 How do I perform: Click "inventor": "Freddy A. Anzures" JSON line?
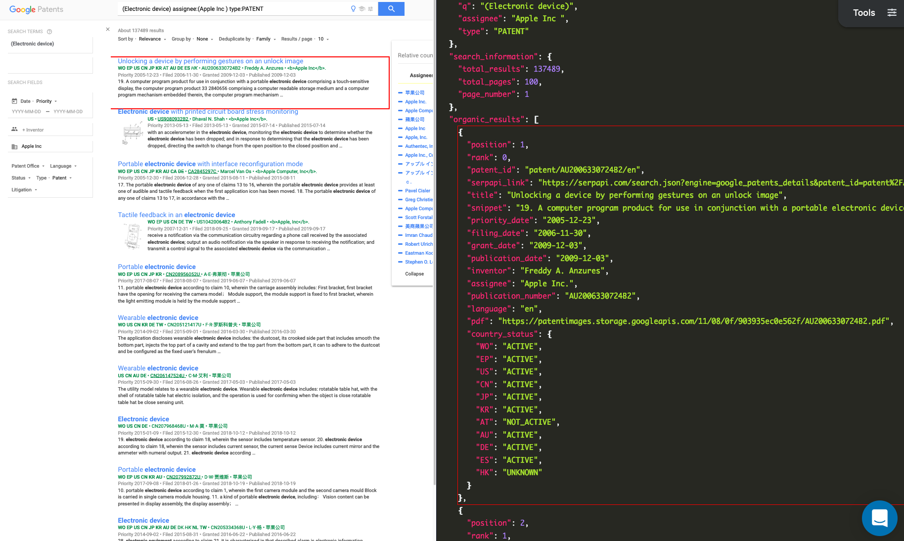point(538,271)
